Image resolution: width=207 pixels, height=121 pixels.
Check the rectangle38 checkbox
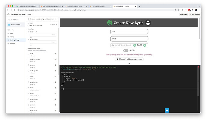click(x=28, y=71)
